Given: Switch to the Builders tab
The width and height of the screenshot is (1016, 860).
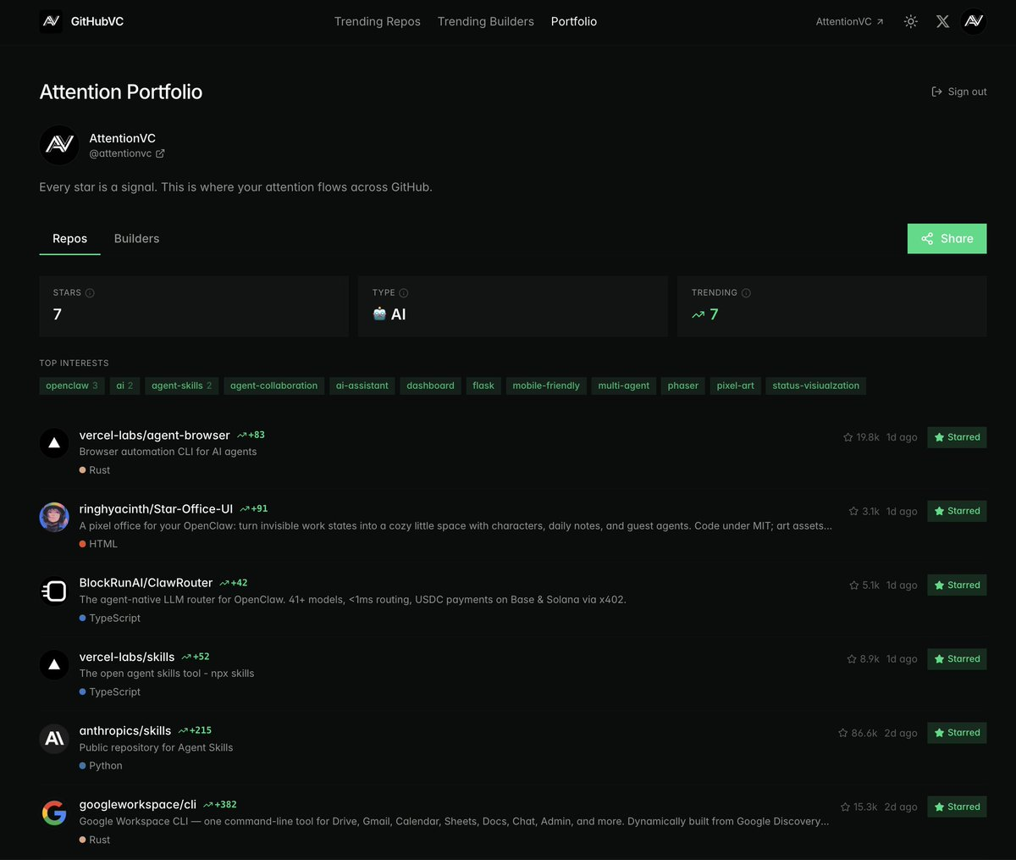Looking at the screenshot, I should click(x=136, y=239).
